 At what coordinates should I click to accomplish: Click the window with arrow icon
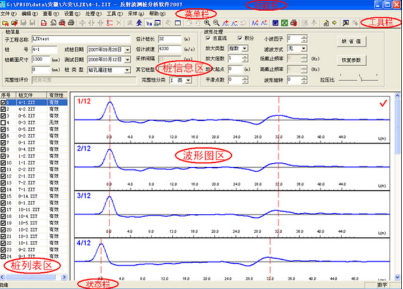click(346, 23)
